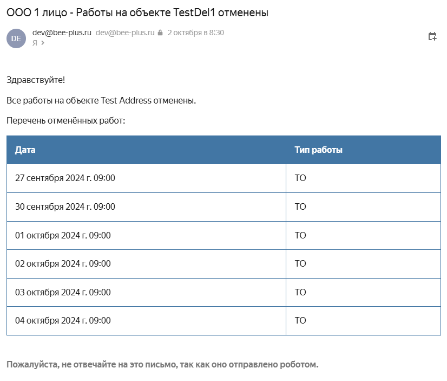Click sender name dev@bee-plus.ru in bold
This screenshot has height=381, width=447.
(x=62, y=33)
